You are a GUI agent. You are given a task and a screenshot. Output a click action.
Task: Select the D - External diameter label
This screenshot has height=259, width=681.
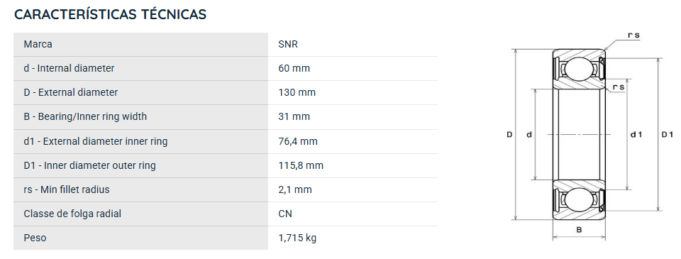point(70,92)
